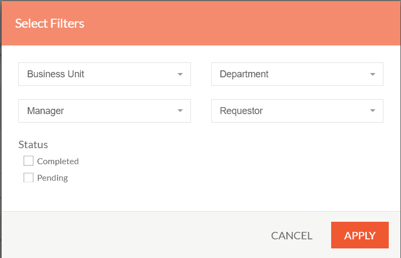
Task: Click the Status section heading
Action: point(33,145)
